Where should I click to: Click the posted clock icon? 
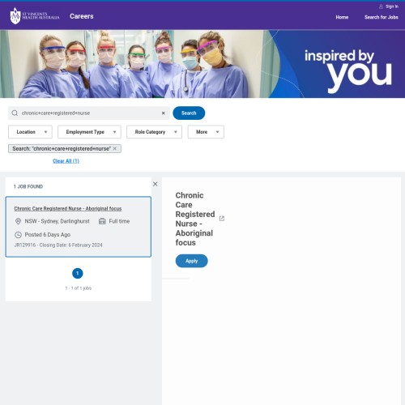(x=18, y=235)
